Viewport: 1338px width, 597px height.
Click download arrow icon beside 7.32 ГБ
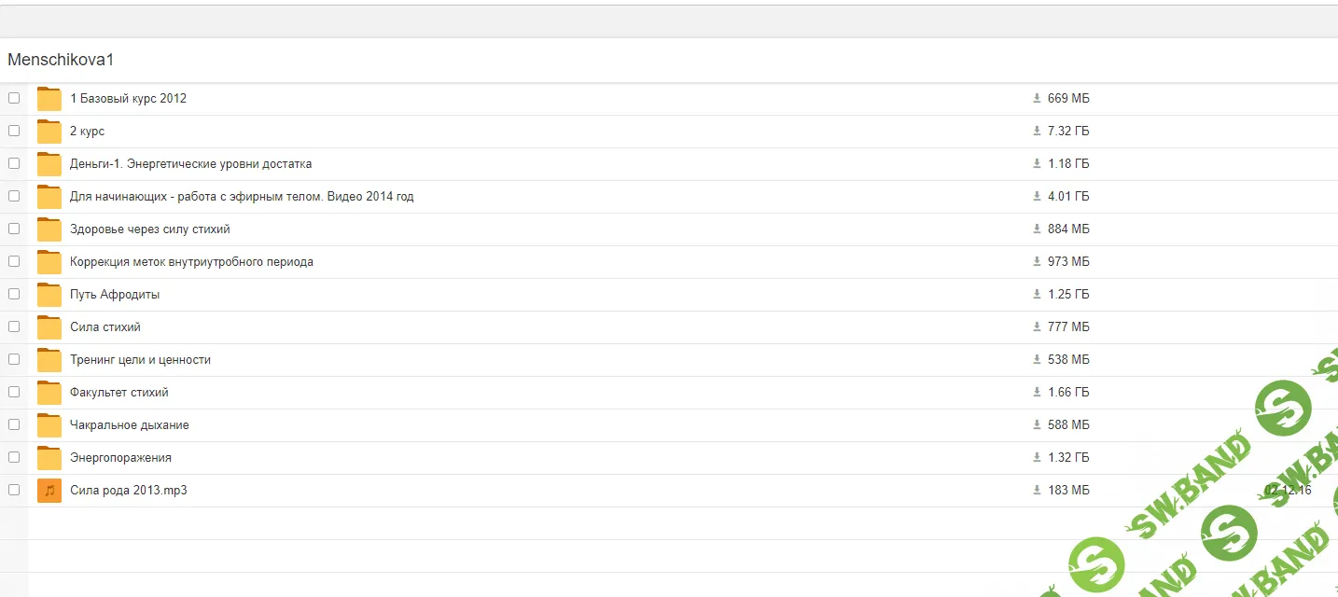(x=1037, y=132)
